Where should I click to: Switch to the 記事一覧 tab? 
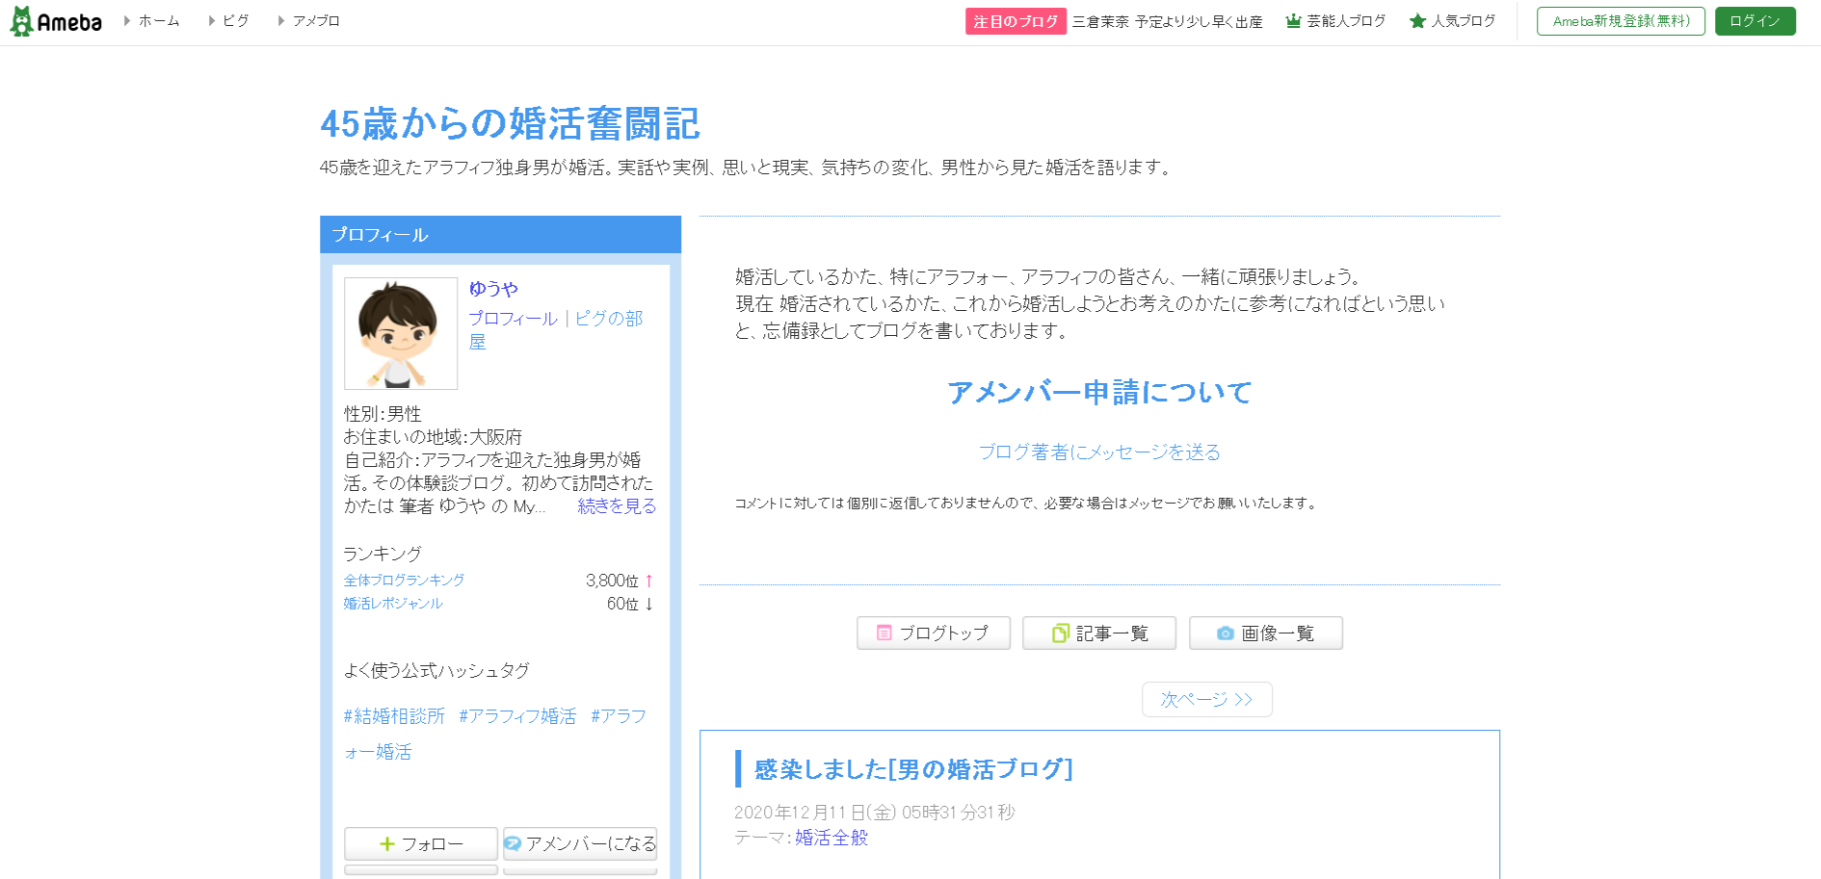[1099, 633]
